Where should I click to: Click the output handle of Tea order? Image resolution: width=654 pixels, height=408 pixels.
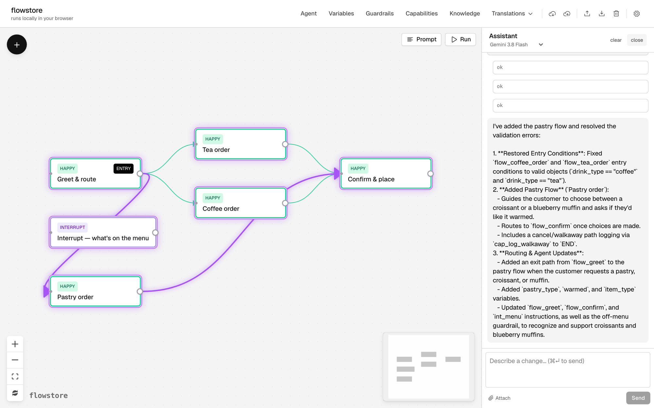[x=285, y=144]
